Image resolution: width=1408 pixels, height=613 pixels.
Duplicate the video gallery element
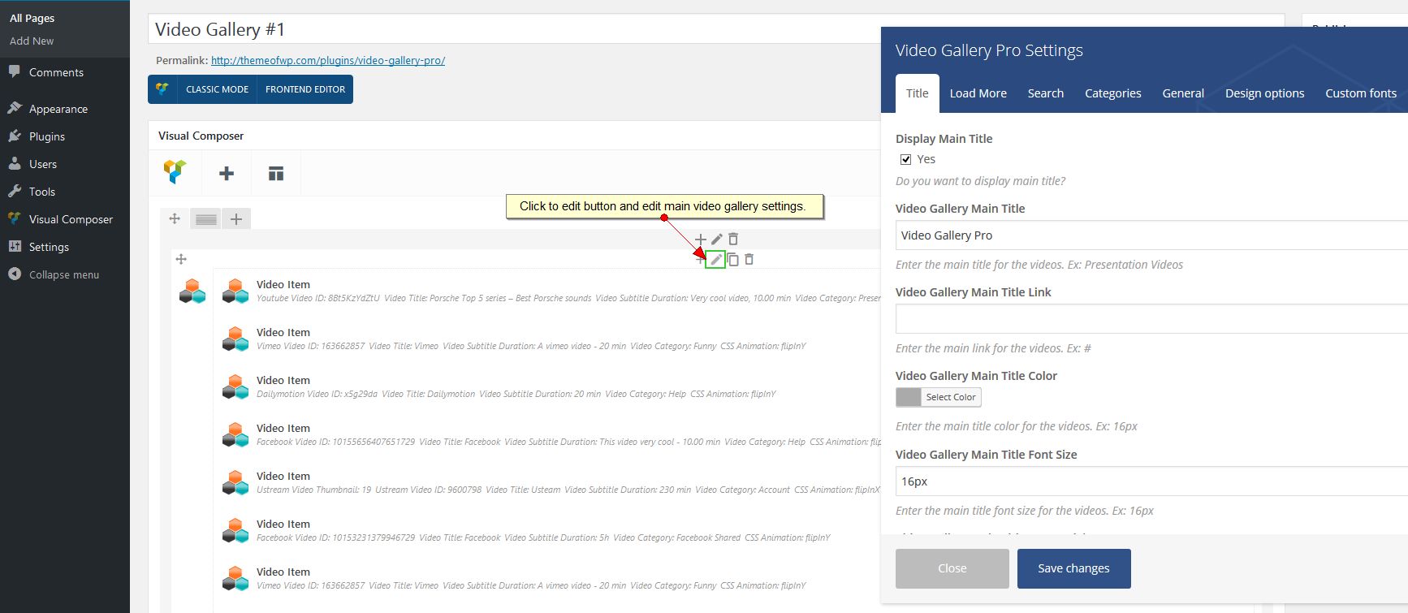pyautogui.click(x=732, y=260)
